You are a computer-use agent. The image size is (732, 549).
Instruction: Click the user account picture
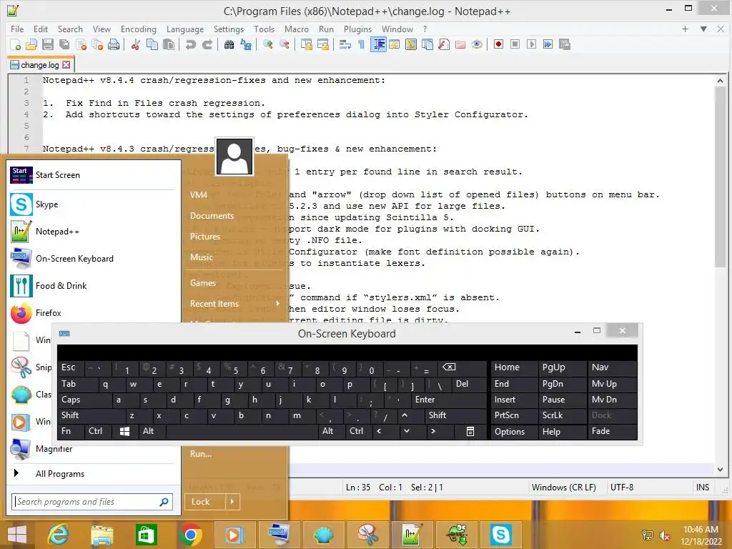tap(234, 157)
